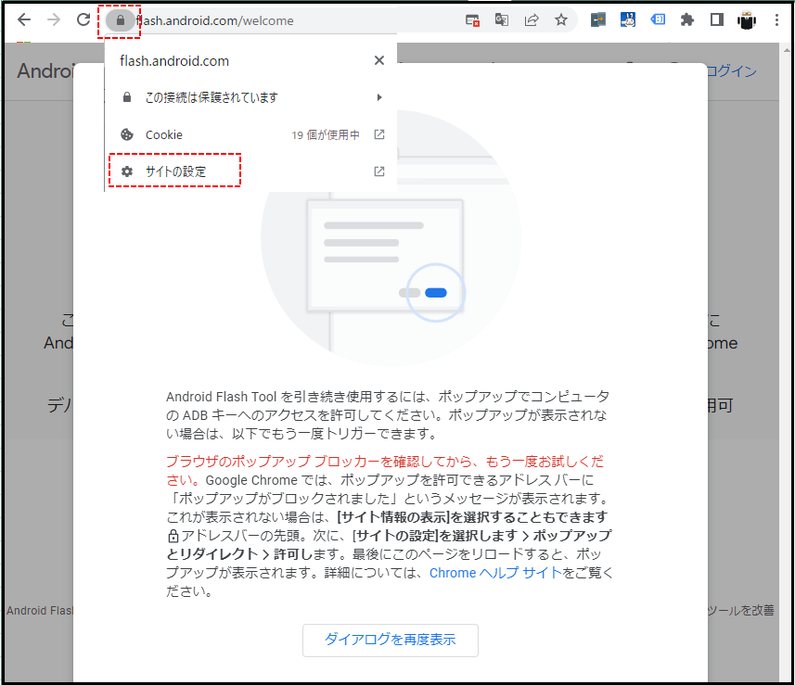Viewport: 795px width, 685px height.
Task: Open the Cookie row
Action: 251,134
